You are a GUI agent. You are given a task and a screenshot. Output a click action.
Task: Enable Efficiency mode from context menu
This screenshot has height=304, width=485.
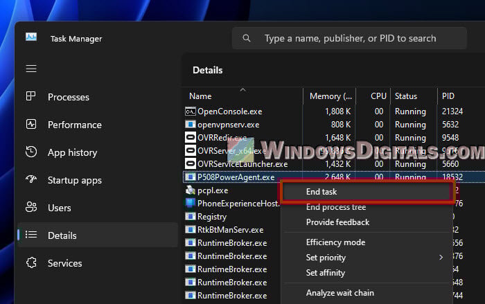tap(367, 242)
